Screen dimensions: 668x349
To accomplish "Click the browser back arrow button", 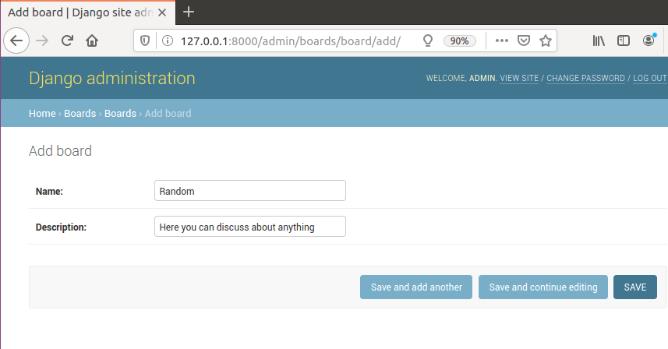I will [x=17, y=41].
